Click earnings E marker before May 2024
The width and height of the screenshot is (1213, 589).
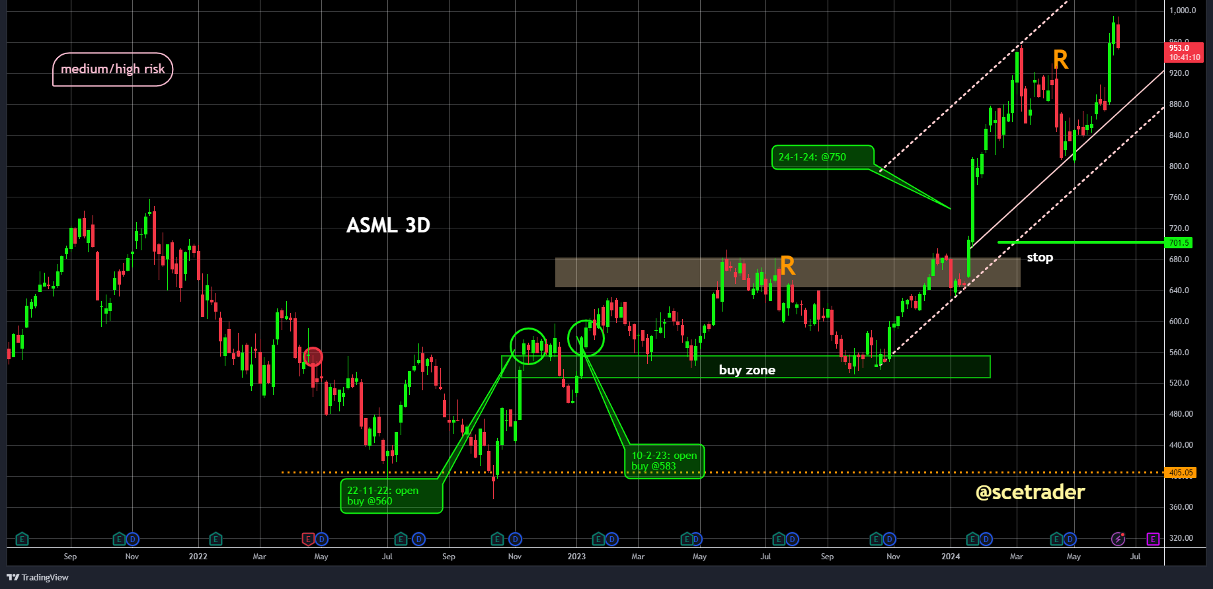point(1056,539)
